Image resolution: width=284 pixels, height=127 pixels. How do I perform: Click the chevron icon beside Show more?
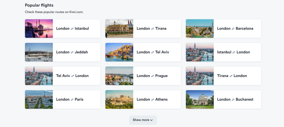(151, 120)
